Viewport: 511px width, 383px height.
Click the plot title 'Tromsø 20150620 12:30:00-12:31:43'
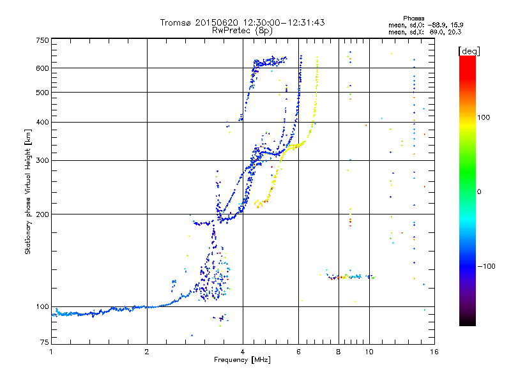click(242, 22)
